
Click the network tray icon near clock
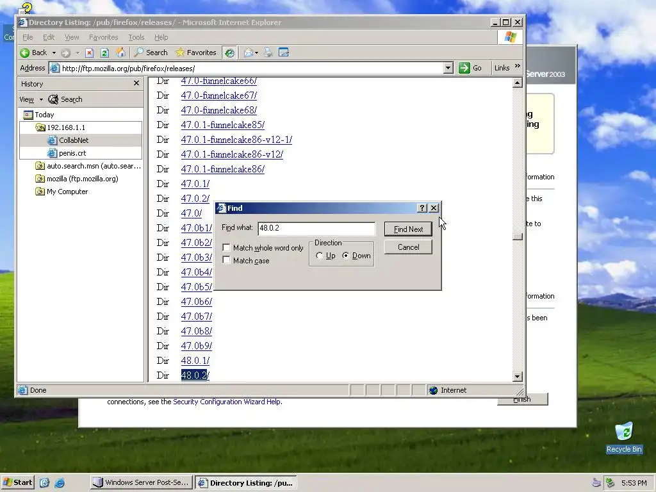[610, 483]
